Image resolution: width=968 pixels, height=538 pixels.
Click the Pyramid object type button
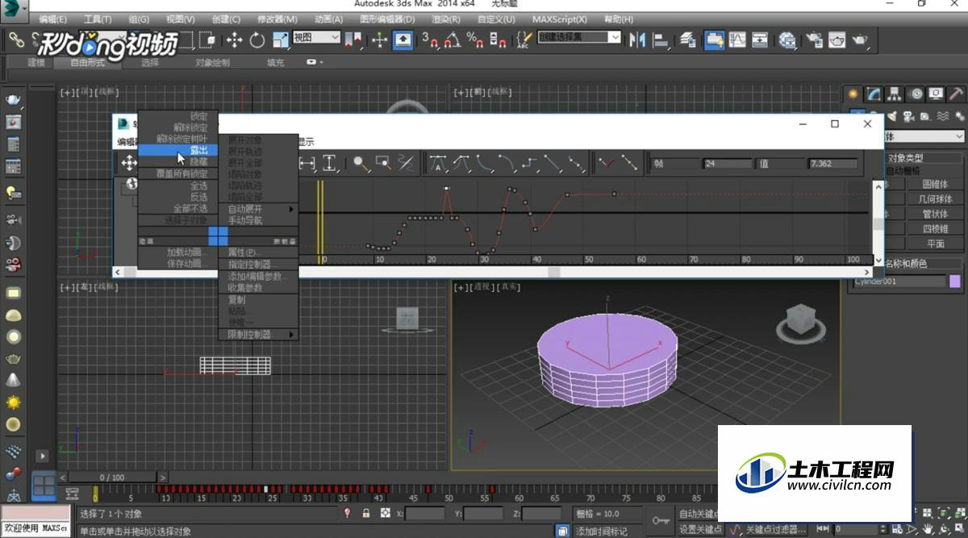935,228
